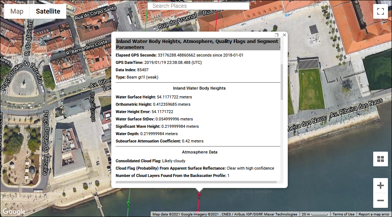Zoom out of the map

pos(380,201)
